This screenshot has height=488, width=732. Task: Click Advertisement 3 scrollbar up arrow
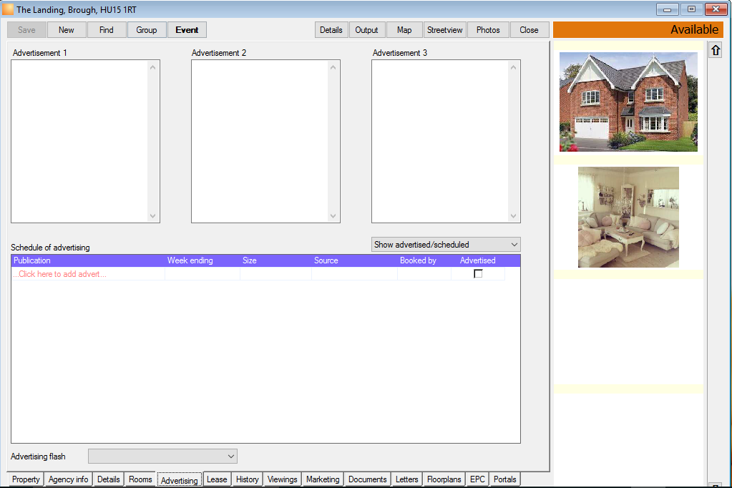pos(513,67)
